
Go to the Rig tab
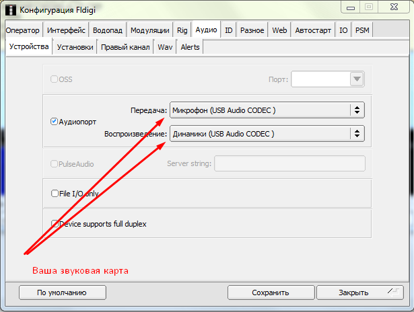(182, 30)
